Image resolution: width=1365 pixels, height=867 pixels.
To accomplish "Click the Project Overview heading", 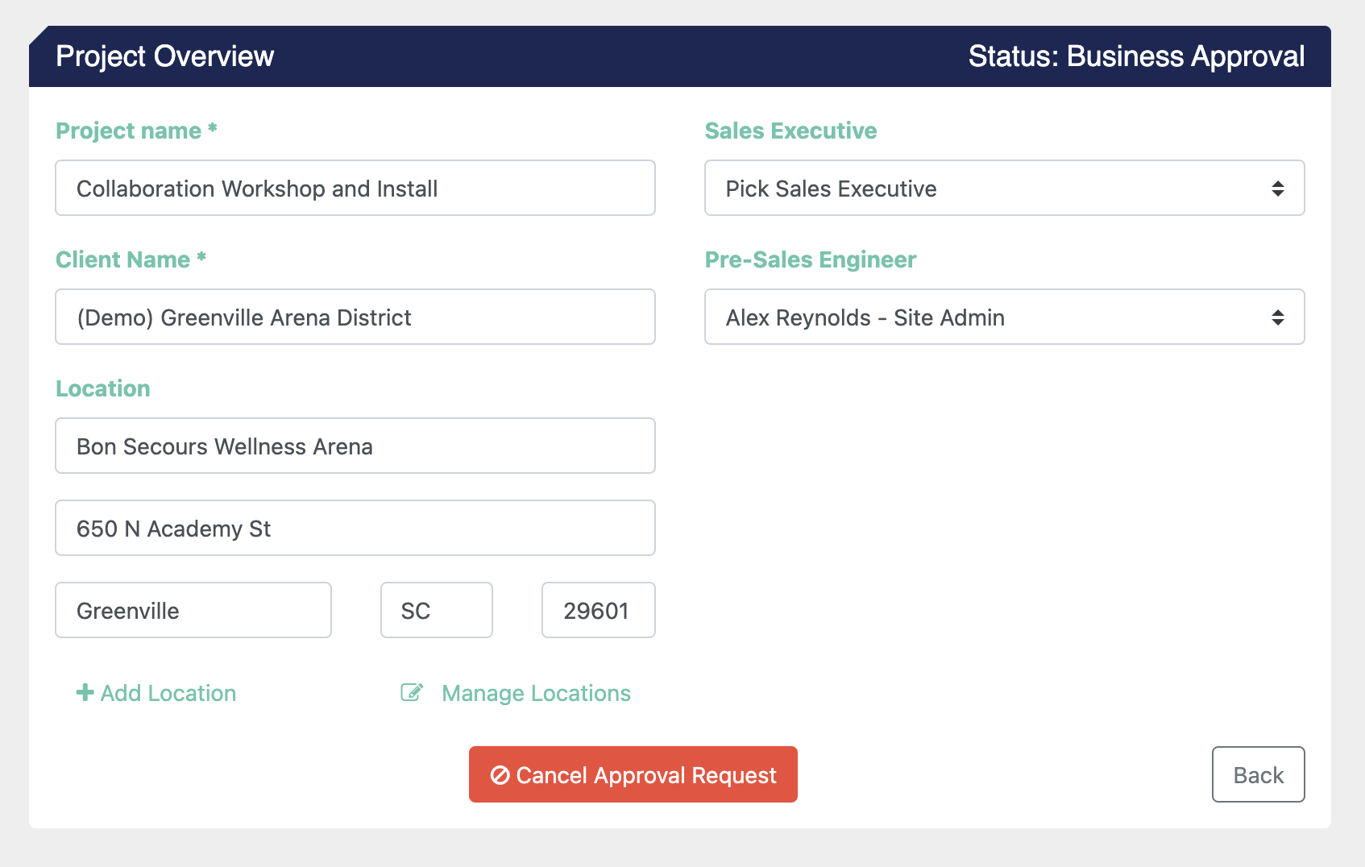I will (x=165, y=56).
